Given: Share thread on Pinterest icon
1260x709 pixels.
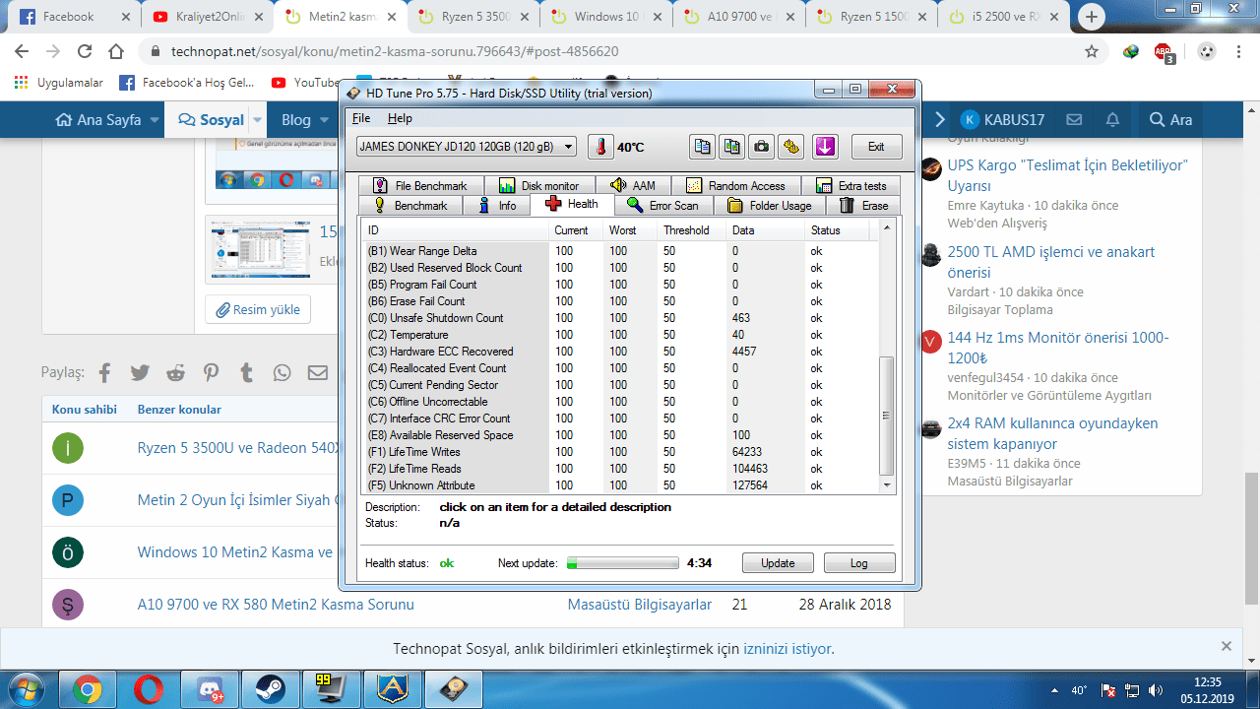Looking at the screenshot, I should click(212, 373).
